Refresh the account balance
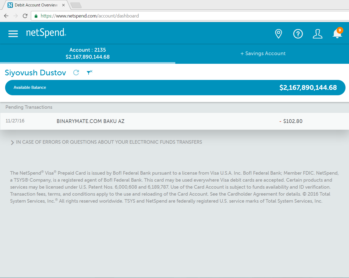This screenshot has width=349, height=278. click(76, 72)
